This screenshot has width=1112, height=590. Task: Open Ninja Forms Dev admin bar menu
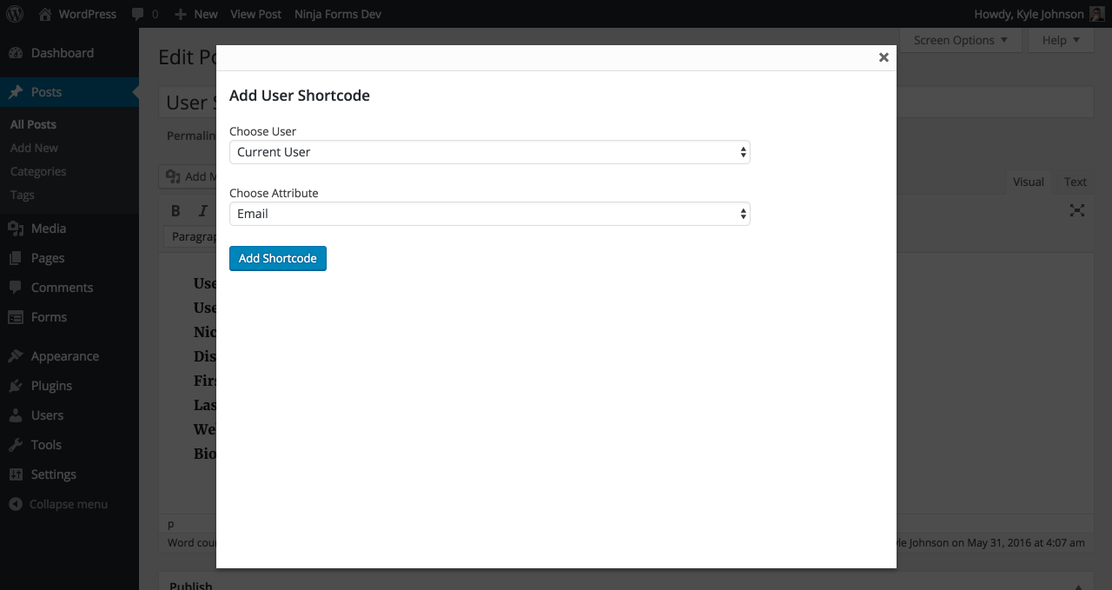pos(338,14)
